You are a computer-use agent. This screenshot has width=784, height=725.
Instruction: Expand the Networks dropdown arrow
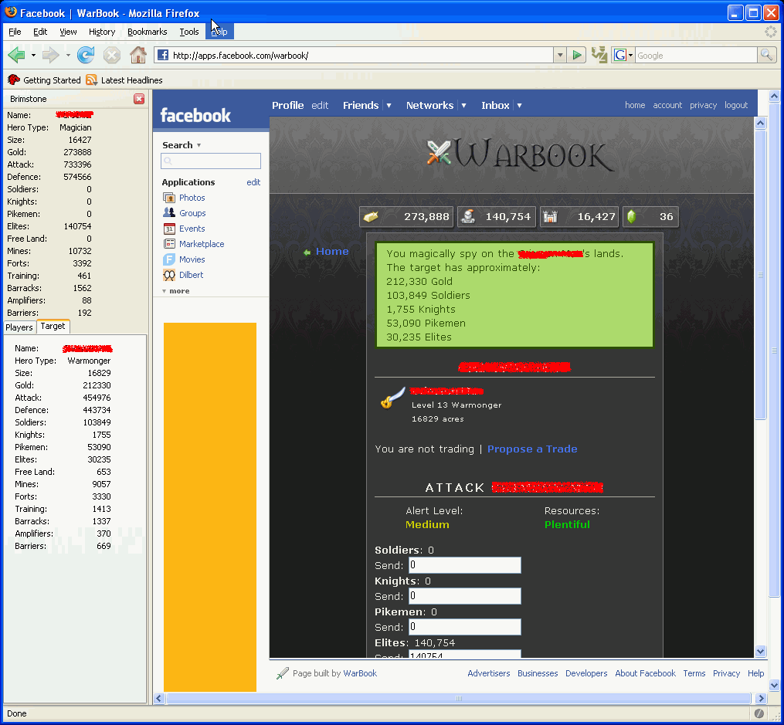[463, 106]
